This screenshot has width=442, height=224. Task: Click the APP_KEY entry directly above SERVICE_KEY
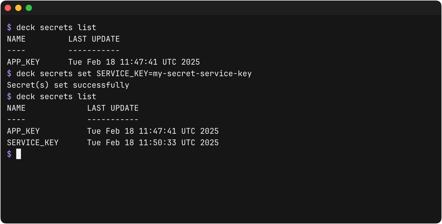(x=23, y=131)
